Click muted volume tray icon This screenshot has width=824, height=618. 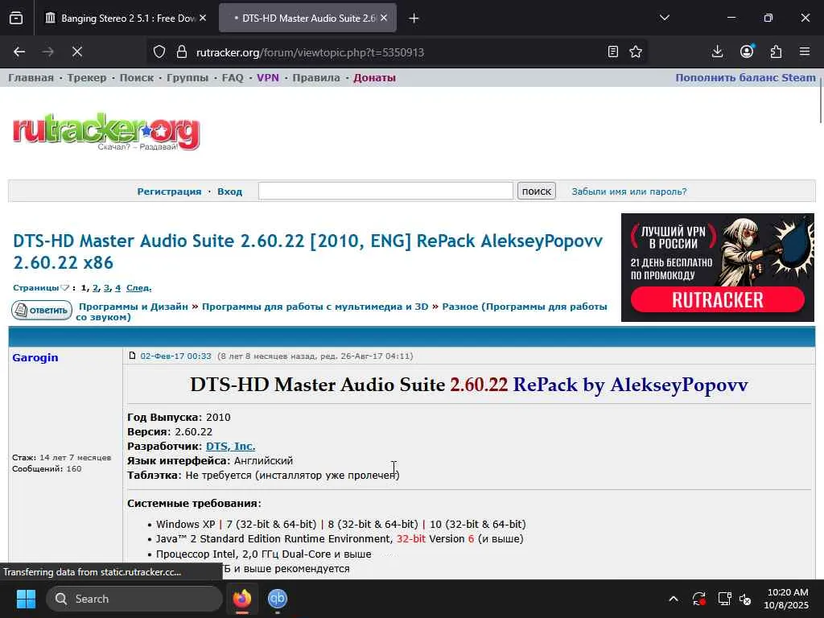pyautogui.click(x=745, y=599)
